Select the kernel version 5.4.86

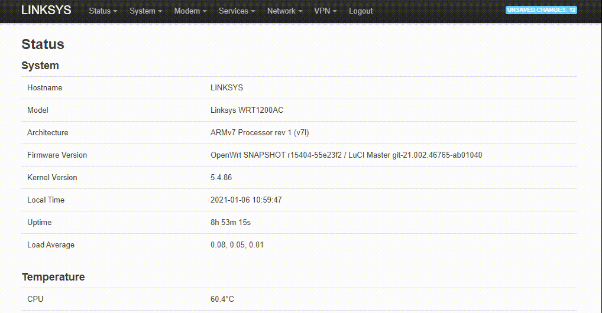(x=221, y=178)
